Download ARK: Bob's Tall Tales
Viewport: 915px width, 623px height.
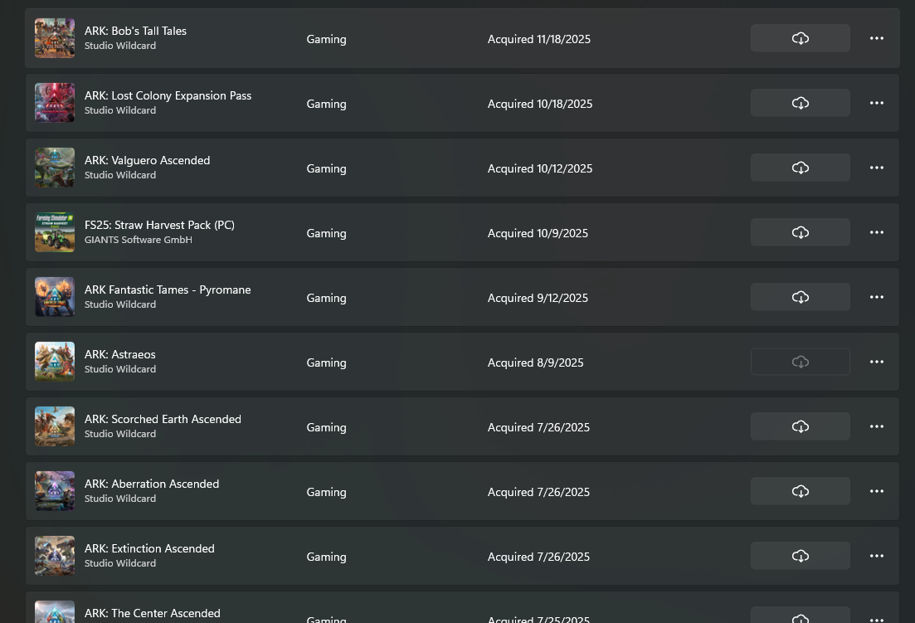[x=800, y=38]
